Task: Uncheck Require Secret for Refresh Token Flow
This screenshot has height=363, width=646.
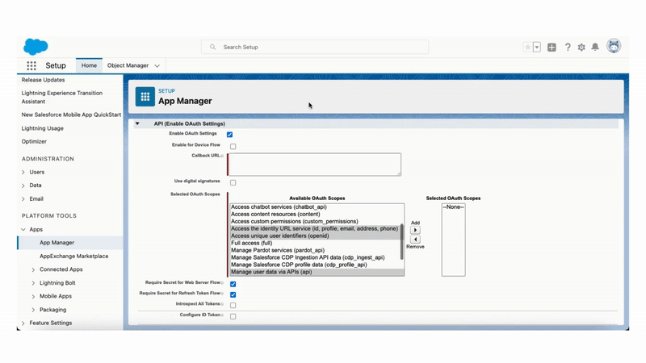Action: pyautogui.click(x=233, y=294)
